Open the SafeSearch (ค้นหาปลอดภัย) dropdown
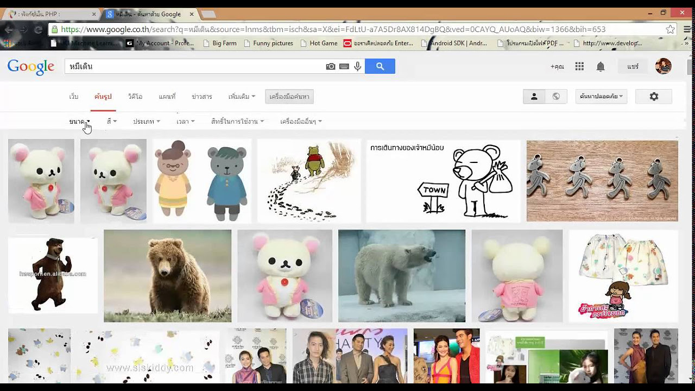This screenshot has height=391, width=695. [x=602, y=97]
